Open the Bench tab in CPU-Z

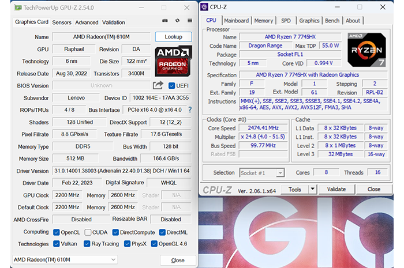click(x=332, y=21)
